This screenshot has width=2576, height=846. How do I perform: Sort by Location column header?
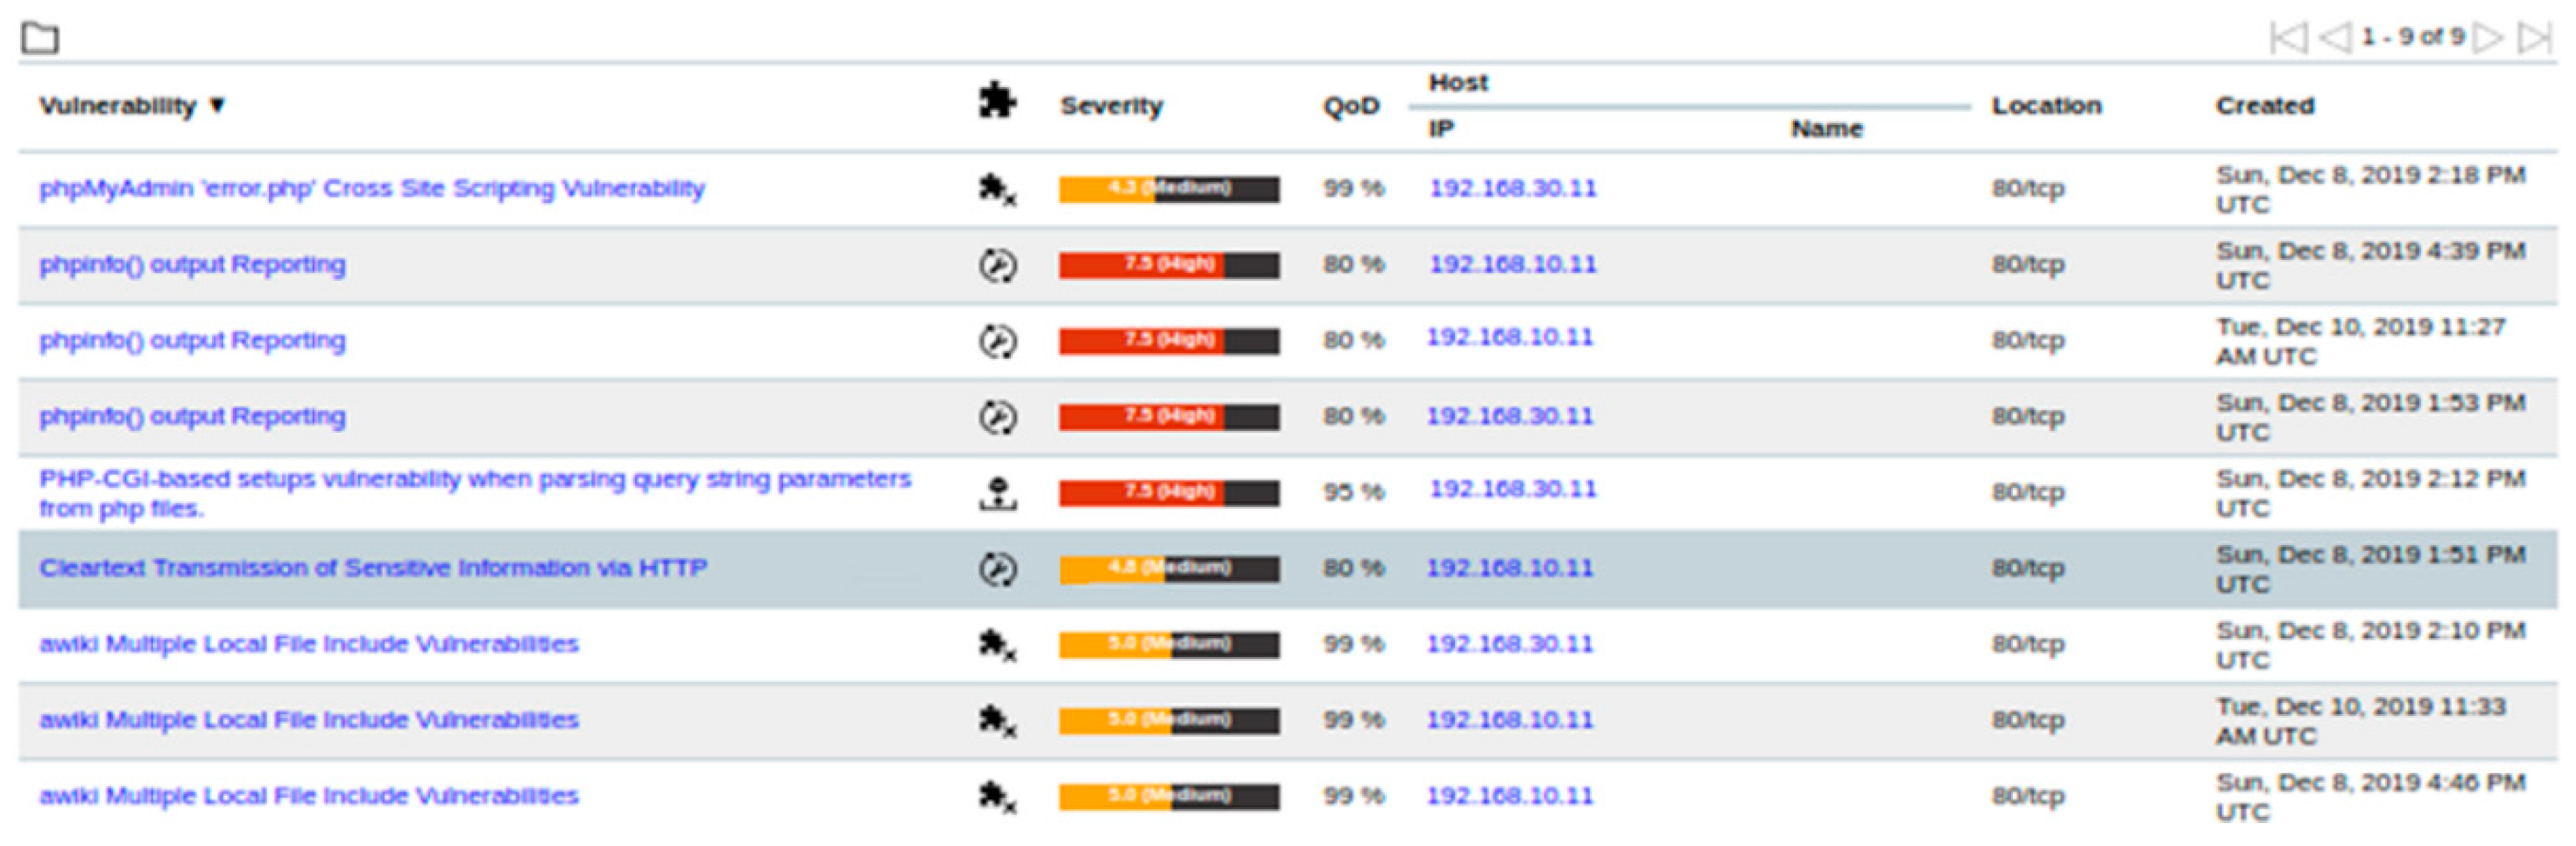[2046, 106]
